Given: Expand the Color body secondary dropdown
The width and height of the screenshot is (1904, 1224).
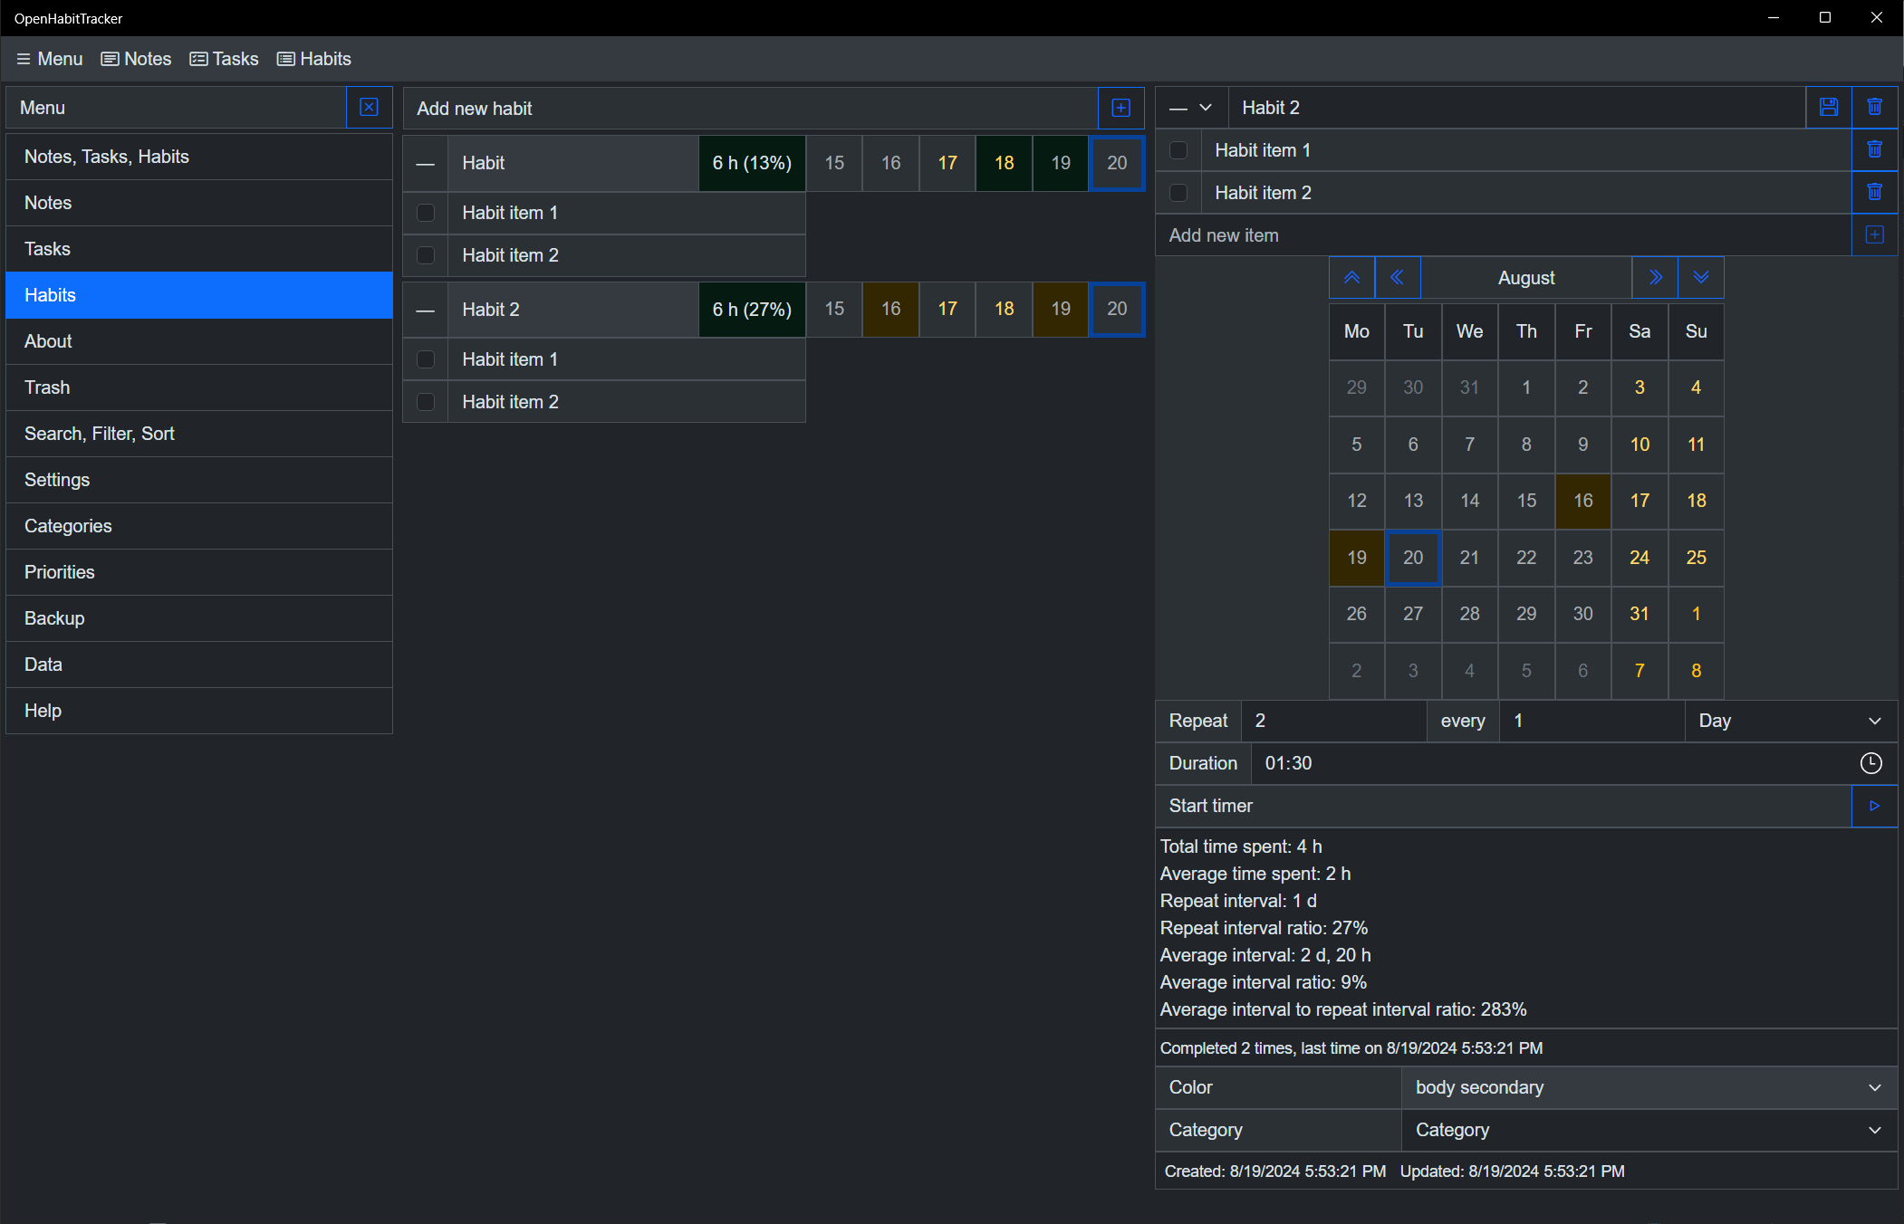Looking at the screenshot, I should (1648, 1087).
